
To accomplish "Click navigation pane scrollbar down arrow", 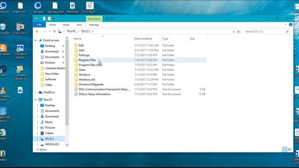I will pos(67,145).
